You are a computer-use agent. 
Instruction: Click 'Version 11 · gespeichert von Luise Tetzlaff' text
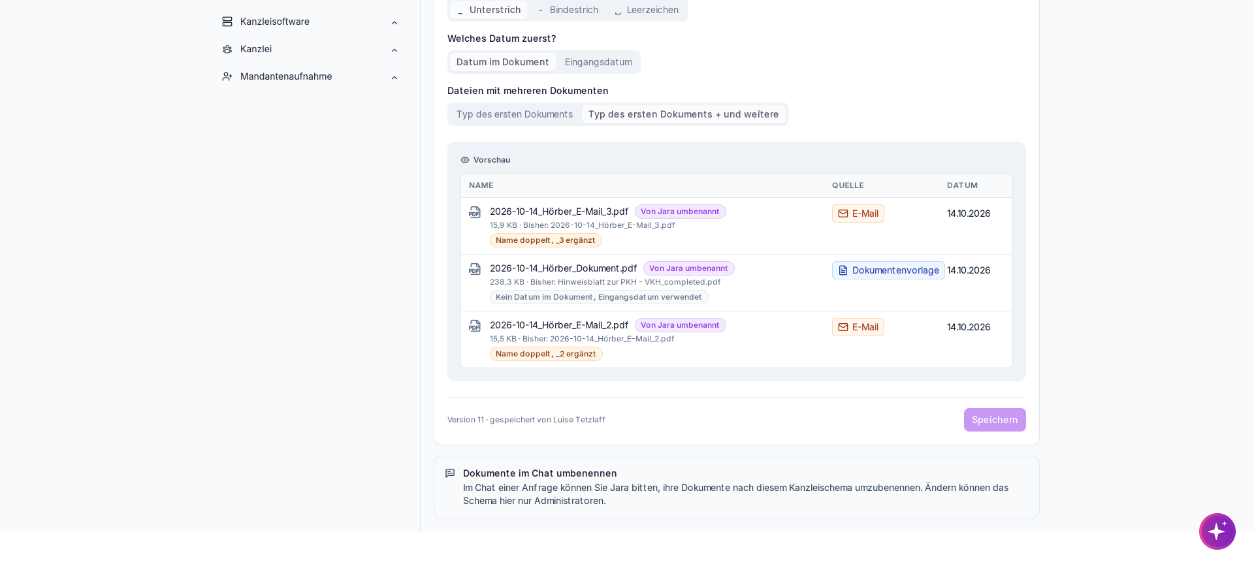point(526,420)
